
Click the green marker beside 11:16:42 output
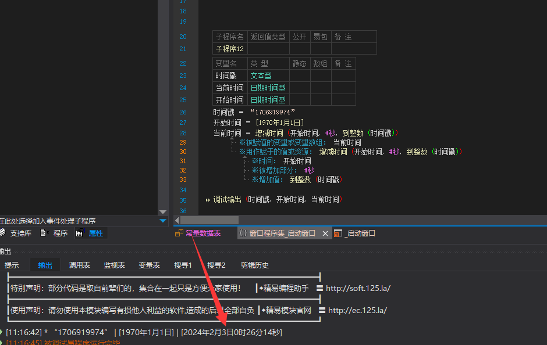pos(2,332)
